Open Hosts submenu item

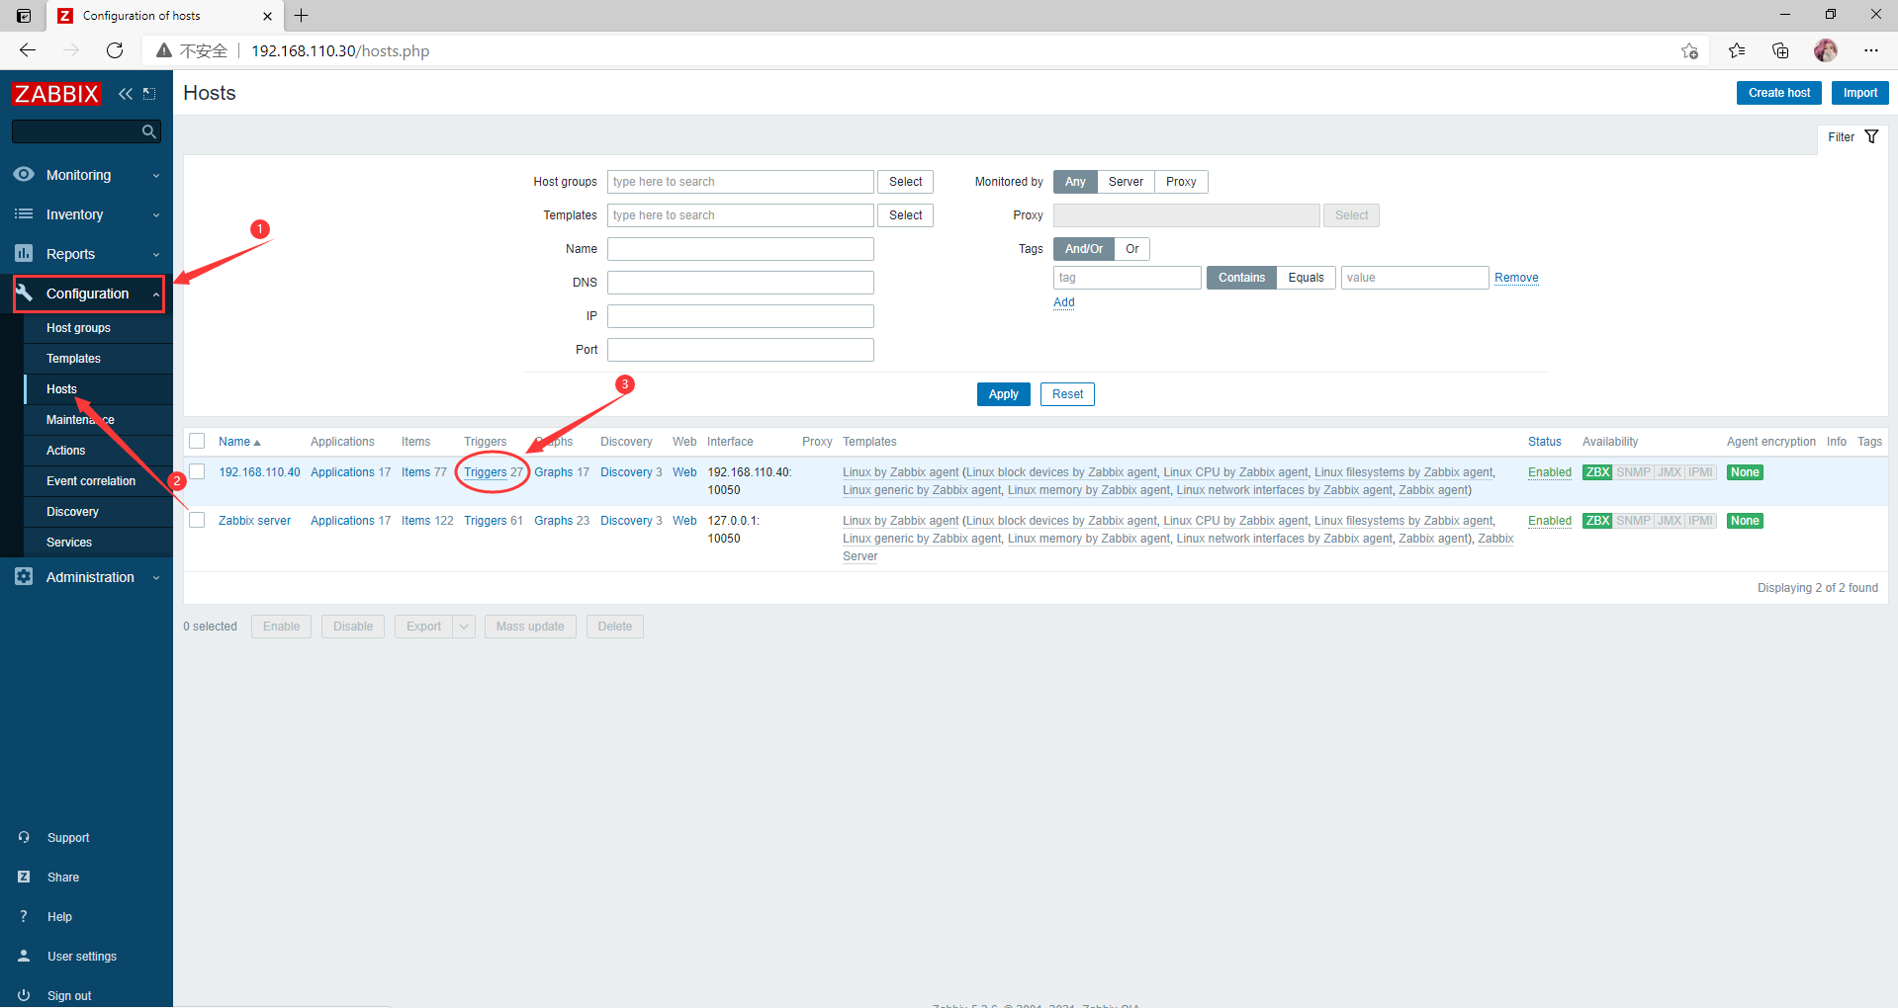61,389
